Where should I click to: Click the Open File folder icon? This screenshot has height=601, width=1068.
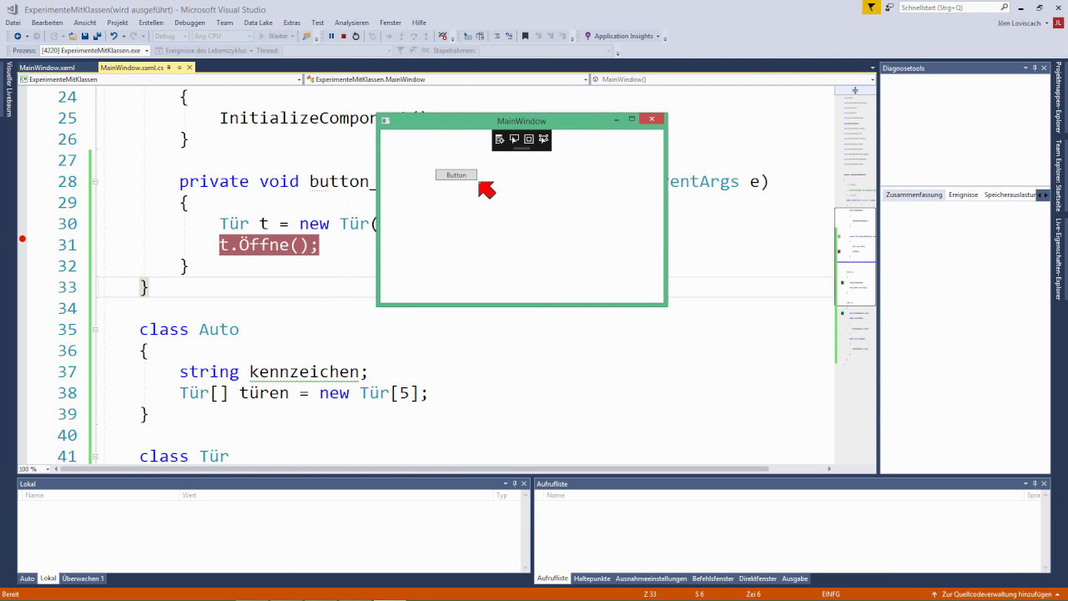[73, 36]
